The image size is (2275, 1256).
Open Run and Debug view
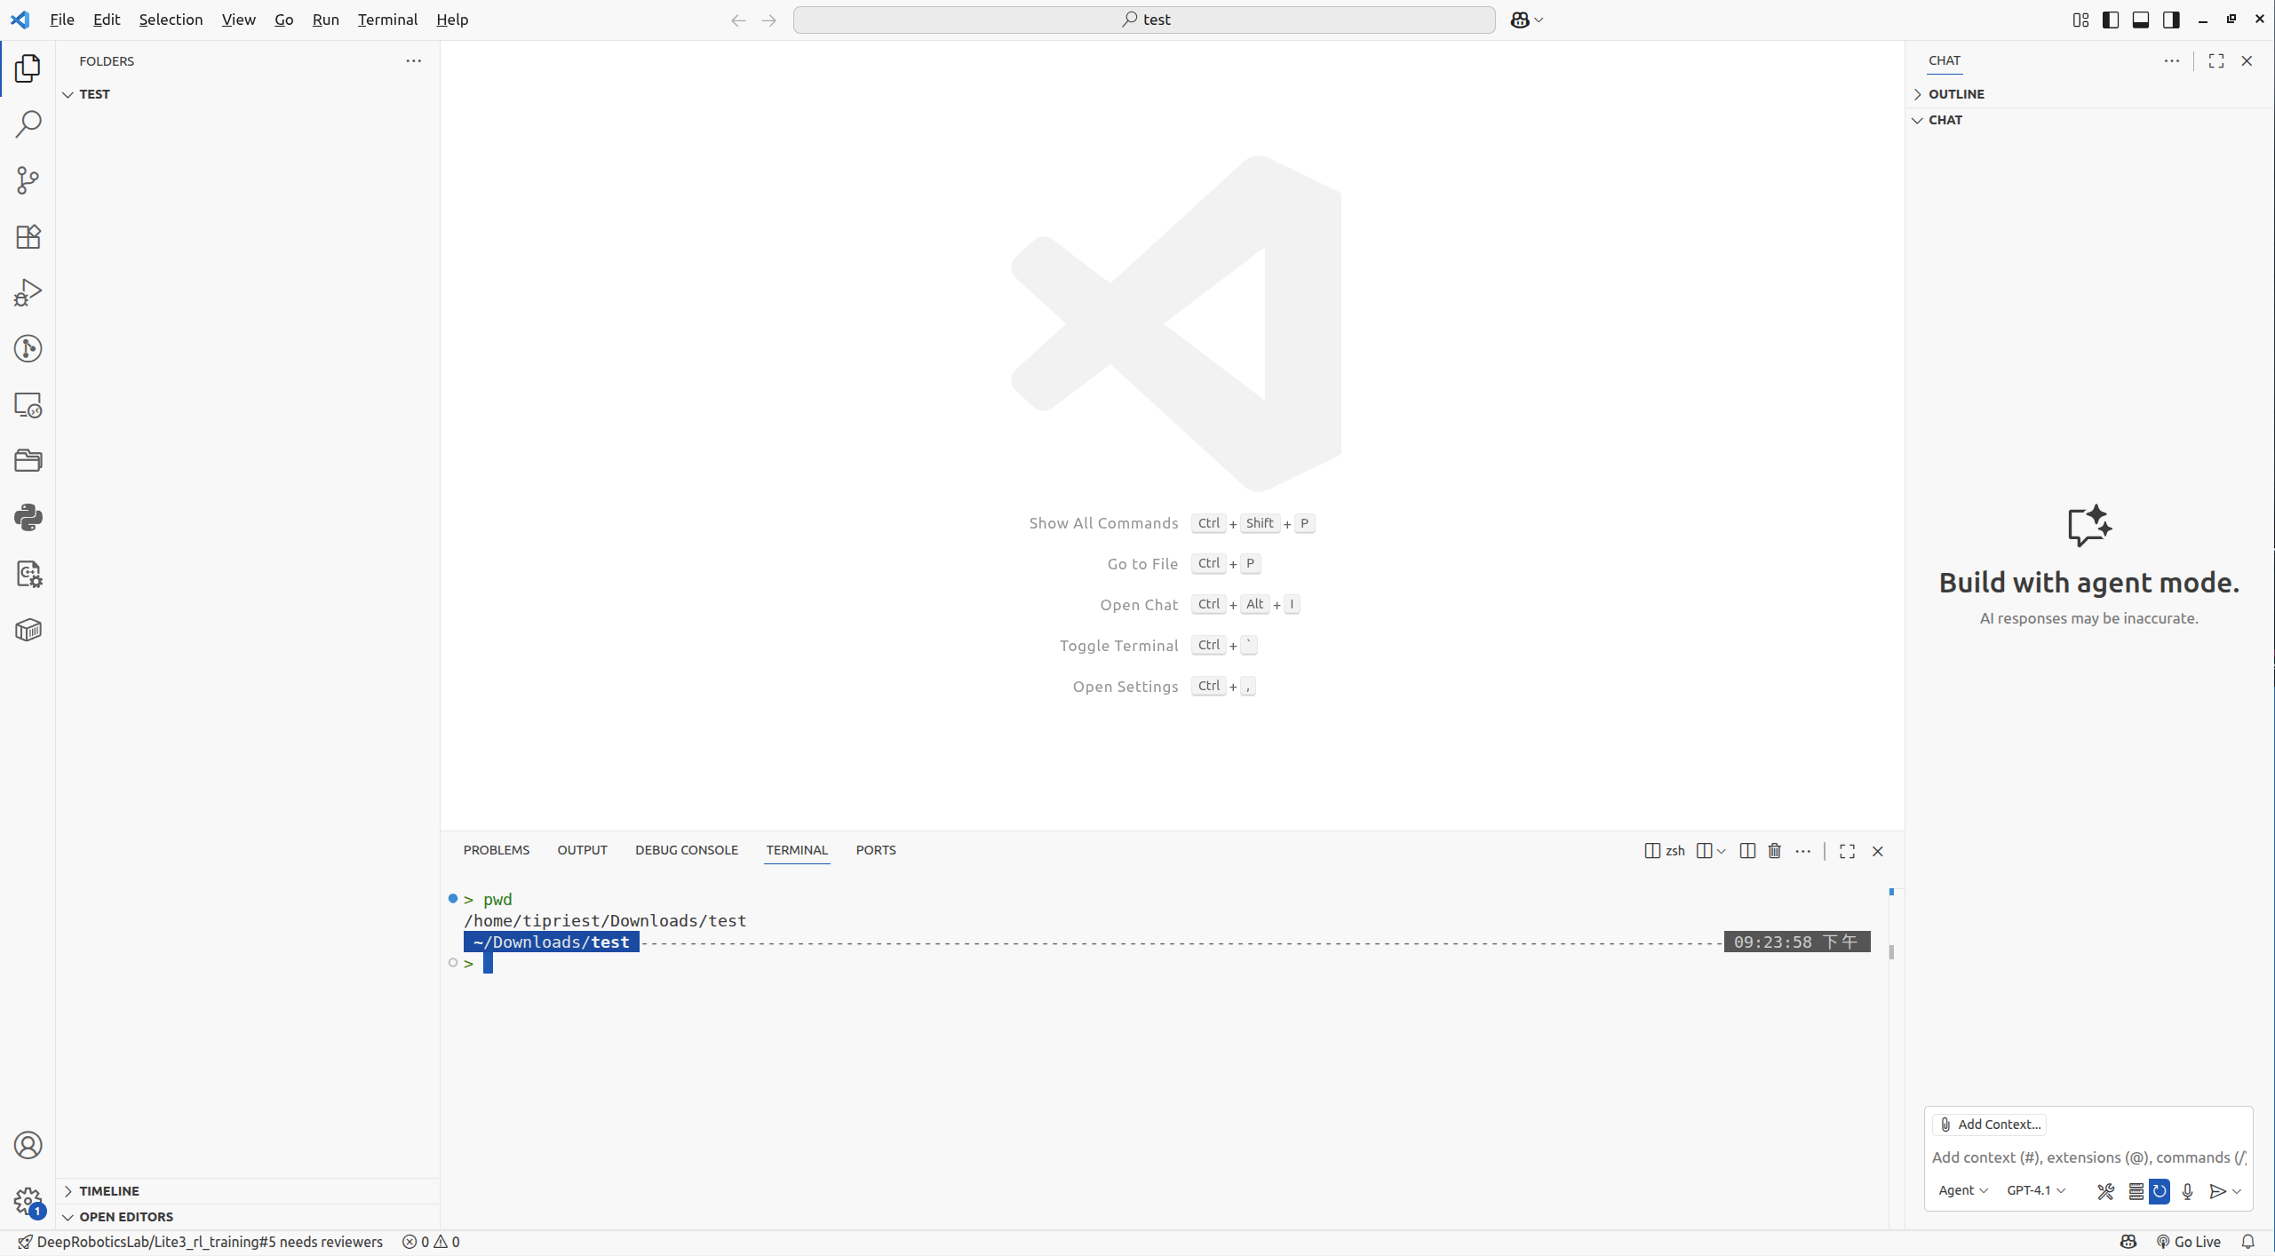click(28, 292)
